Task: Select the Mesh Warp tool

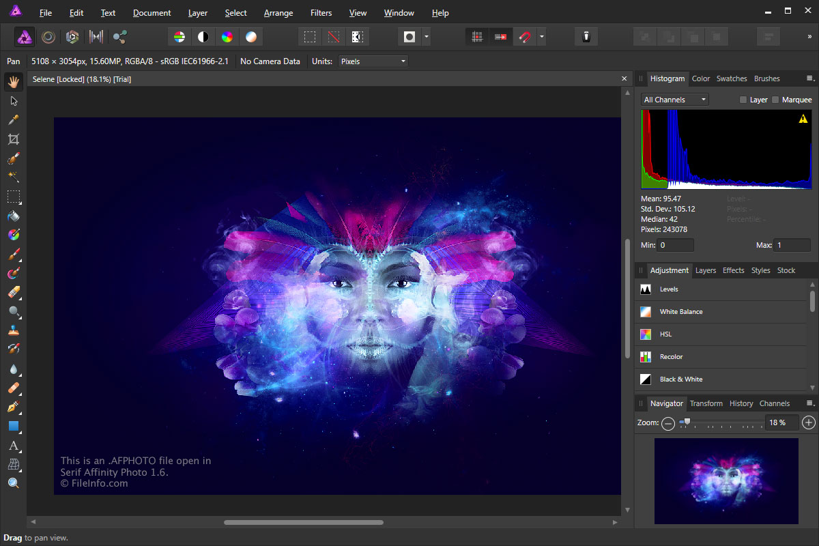Action: (14, 465)
